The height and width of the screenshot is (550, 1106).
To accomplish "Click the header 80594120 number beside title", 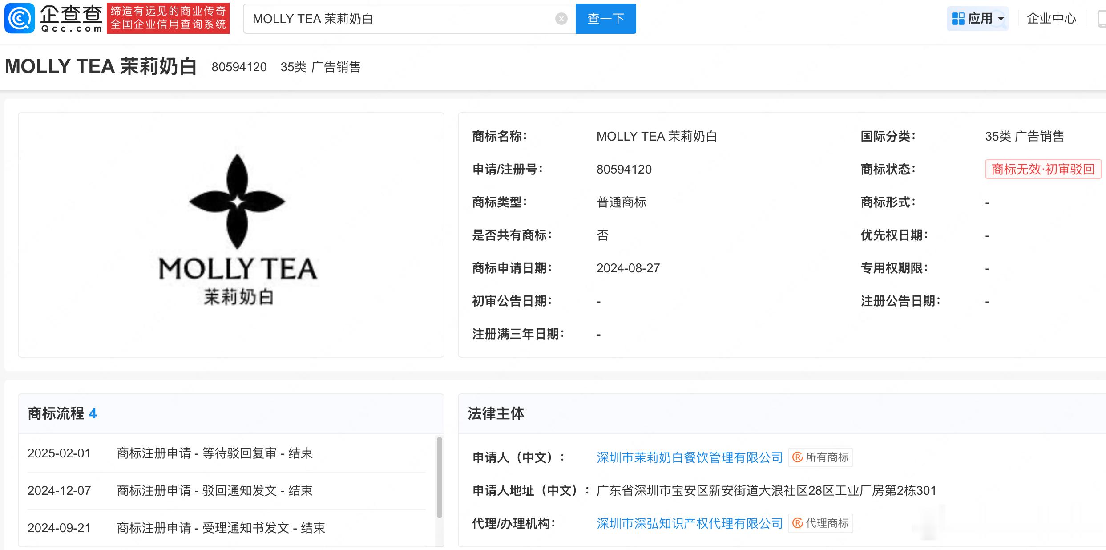I will tap(239, 67).
